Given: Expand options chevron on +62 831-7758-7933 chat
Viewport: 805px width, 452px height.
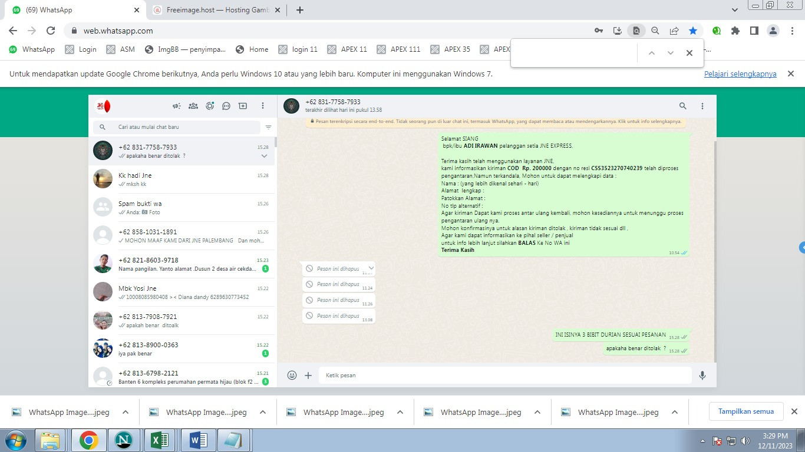Looking at the screenshot, I should tap(264, 156).
